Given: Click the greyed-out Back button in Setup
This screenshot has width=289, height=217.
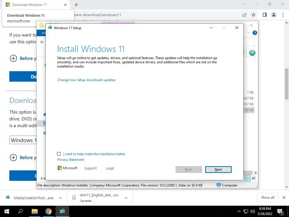Looking at the screenshot, I should (x=189, y=170).
